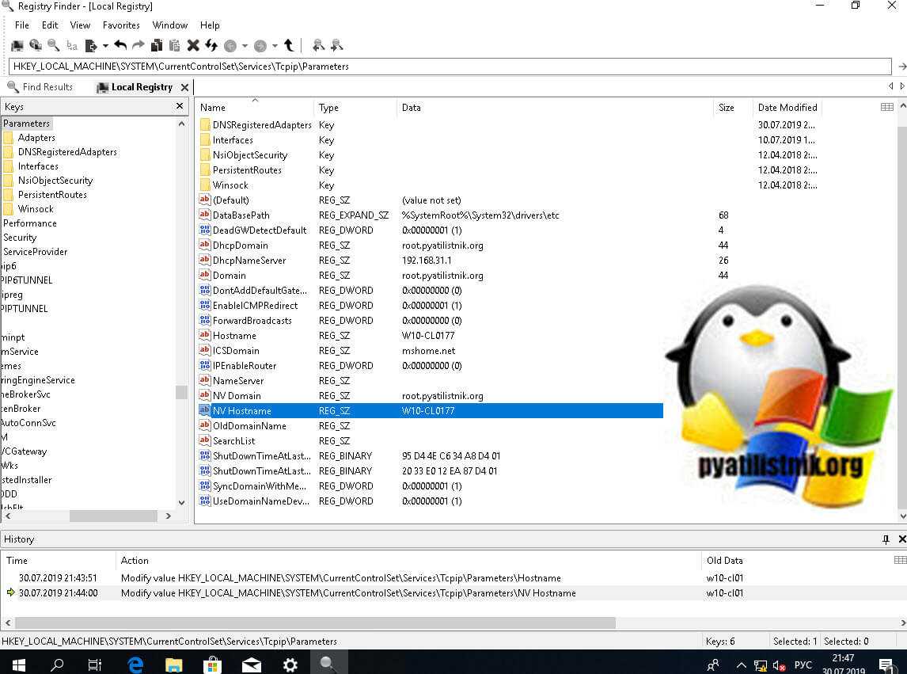Image resolution: width=907 pixels, height=674 pixels.
Task: Sort values by the Date Modified column
Action: tap(787, 108)
